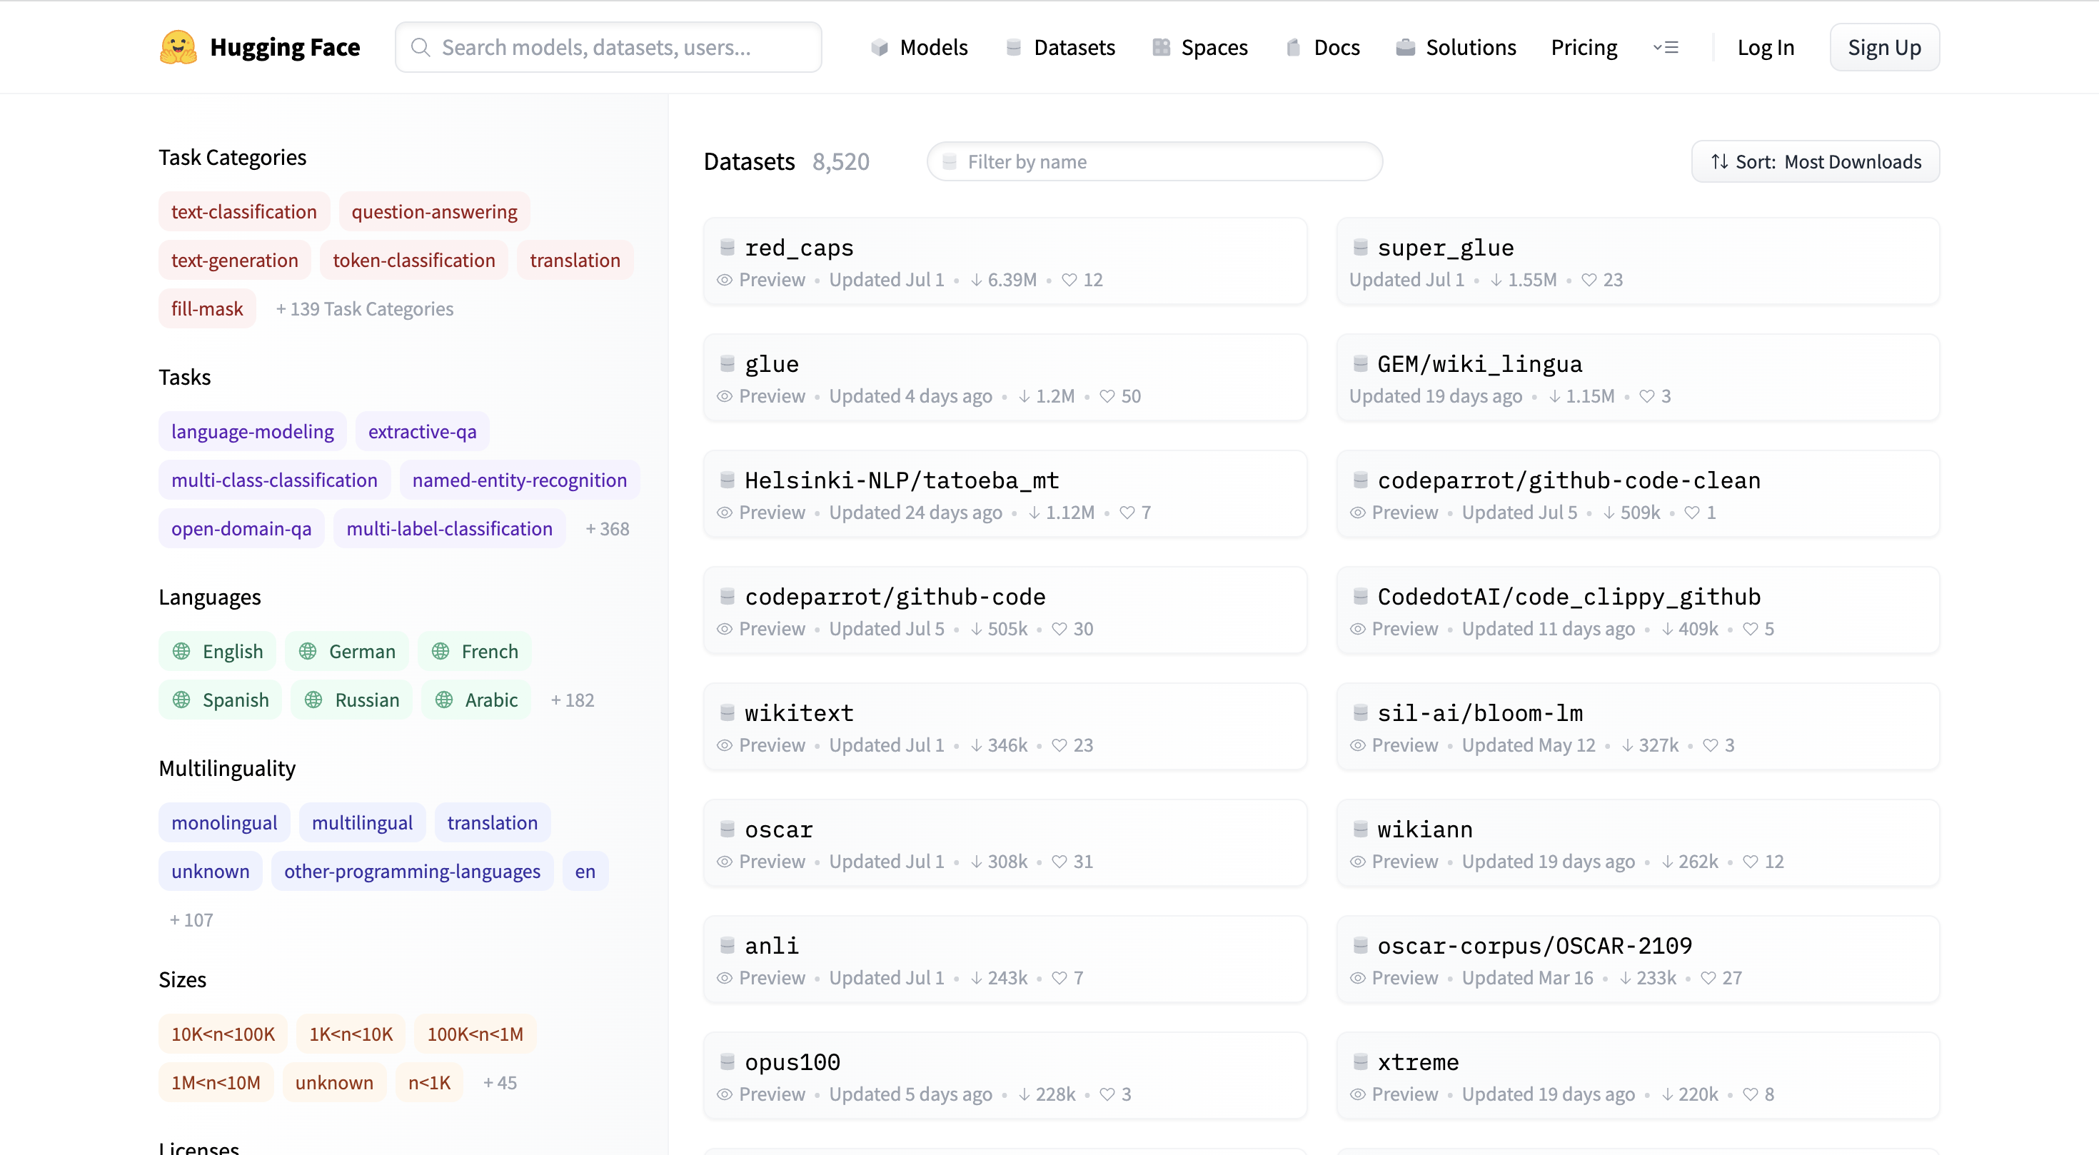The image size is (2099, 1155).
Task: Toggle the 1K<n<10K size filter
Action: coord(351,1033)
